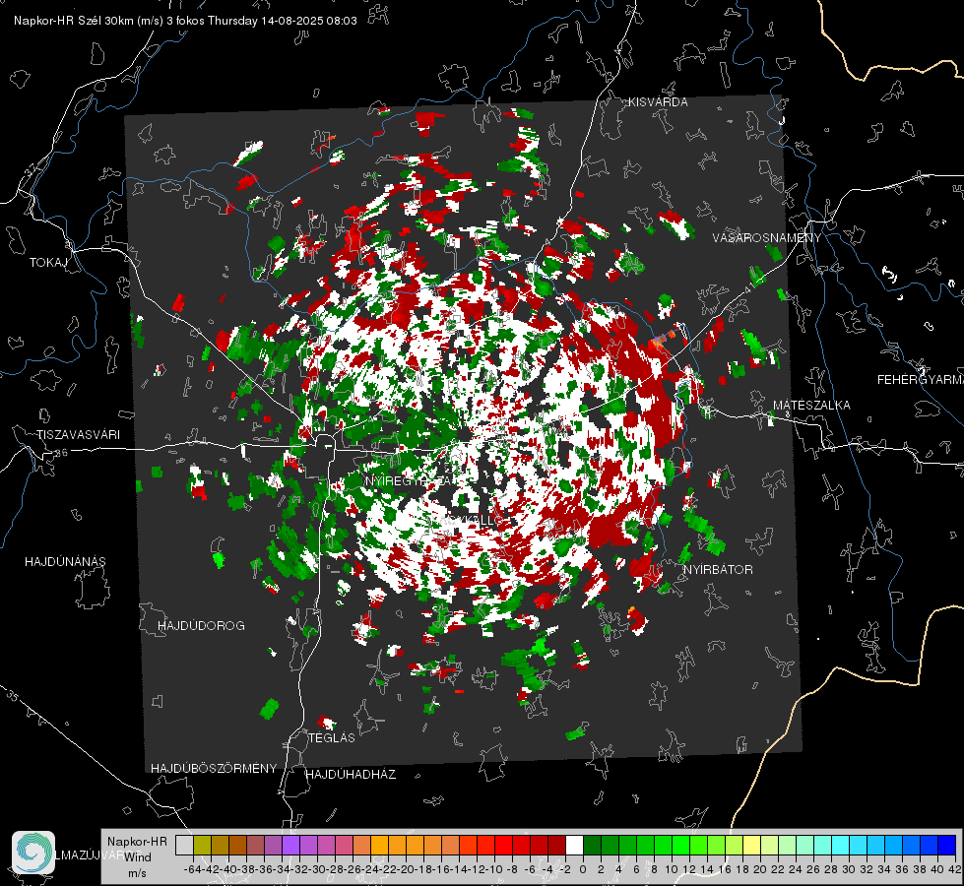Select the VÁSÁROSNAMÉNY town label
The image size is (964, 886).
(767, 238)
